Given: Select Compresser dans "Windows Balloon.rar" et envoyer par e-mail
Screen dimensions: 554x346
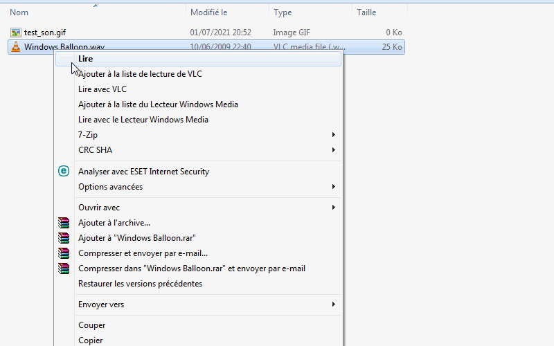Looking at the screenshot, I should pos(198,268).
